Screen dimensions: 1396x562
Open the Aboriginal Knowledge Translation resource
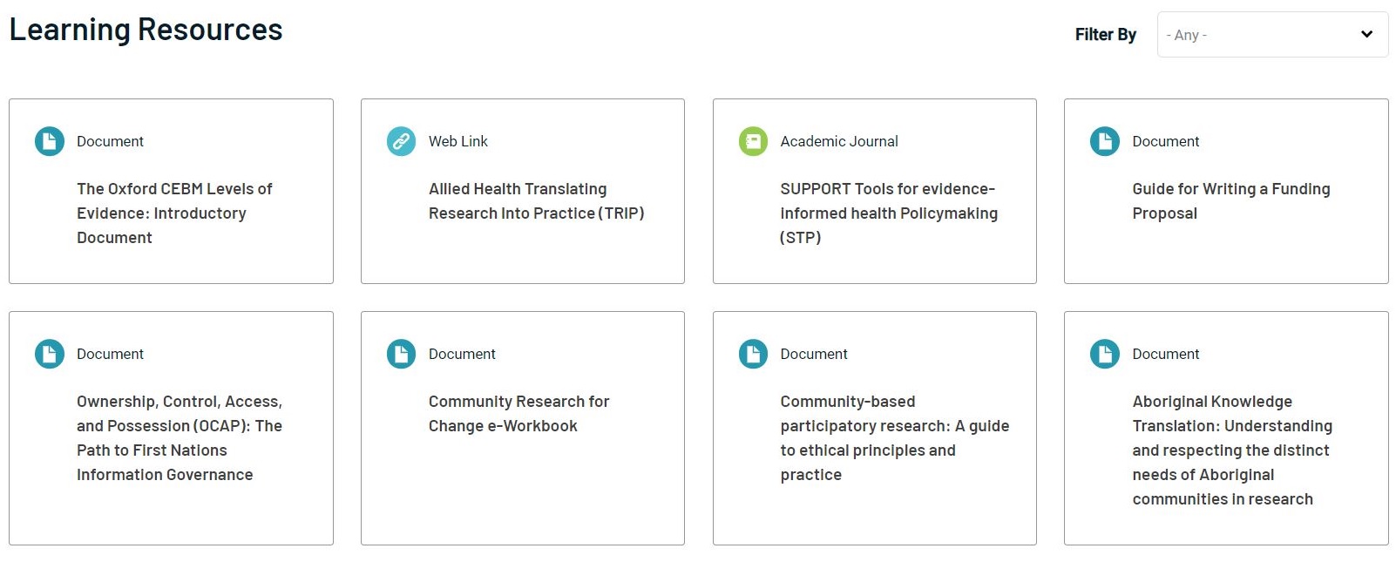coord(1231,450)
